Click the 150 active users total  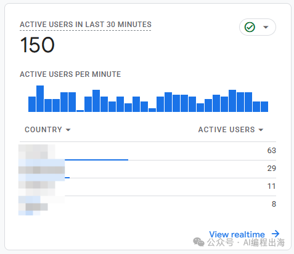(37, 45)
